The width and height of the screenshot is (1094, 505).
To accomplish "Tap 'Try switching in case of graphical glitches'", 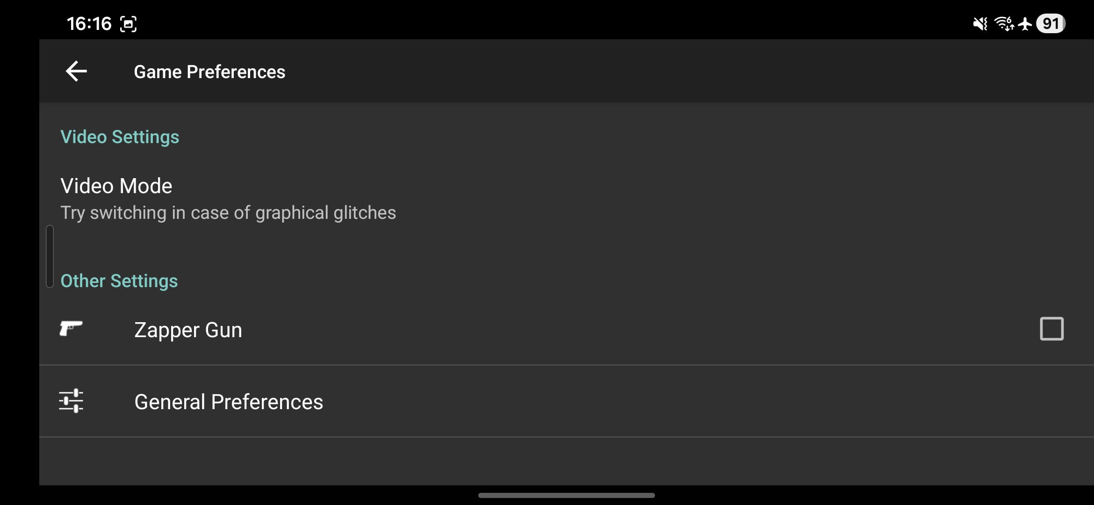I will 228,213.
